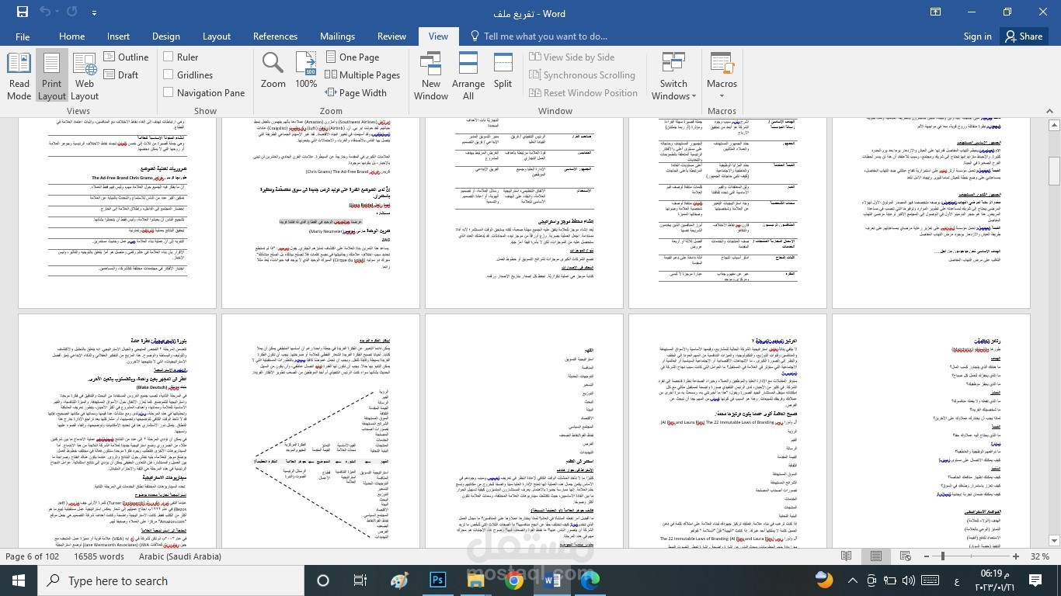Image resolution: width=1061 pixels, height=596 pixels.
Task: Open Outline view
Action: click(x=126, y=57)
